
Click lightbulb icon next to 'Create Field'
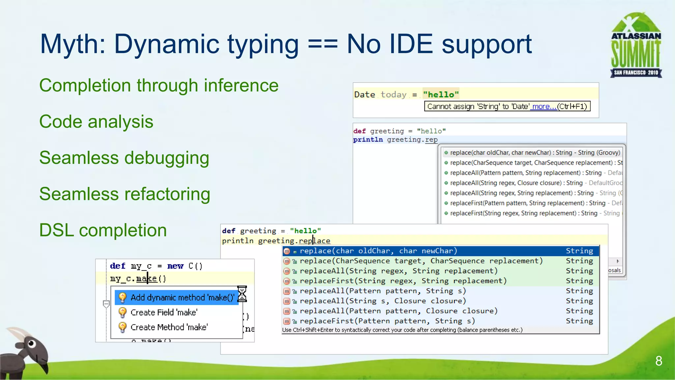click(x=122, y=312)
